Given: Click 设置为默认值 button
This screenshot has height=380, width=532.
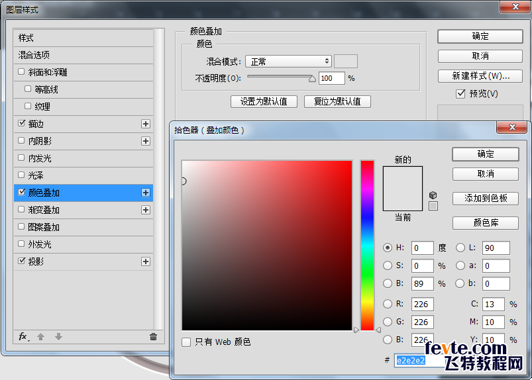Looking at the screenshot, I should [264, 101].
